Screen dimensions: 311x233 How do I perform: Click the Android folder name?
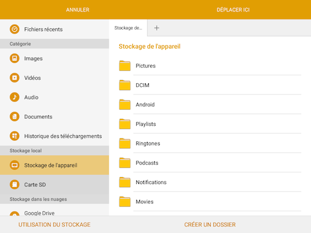pos(145,104)
